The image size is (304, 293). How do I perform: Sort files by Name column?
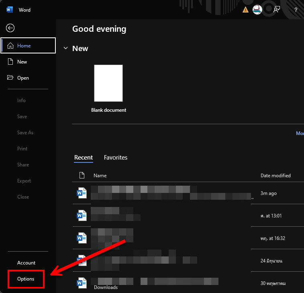(100, 176)
